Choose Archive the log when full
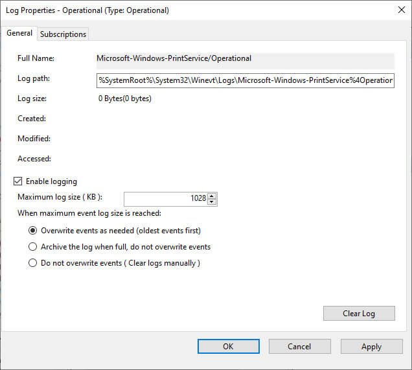412x370 pixels. coord(33,247)
